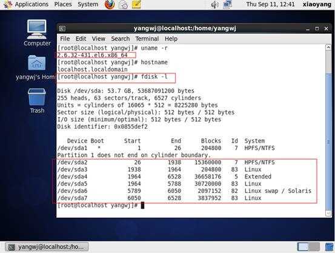335x253 pixels.
Task: Switch to the second workspace
Action: coord(314,247)
